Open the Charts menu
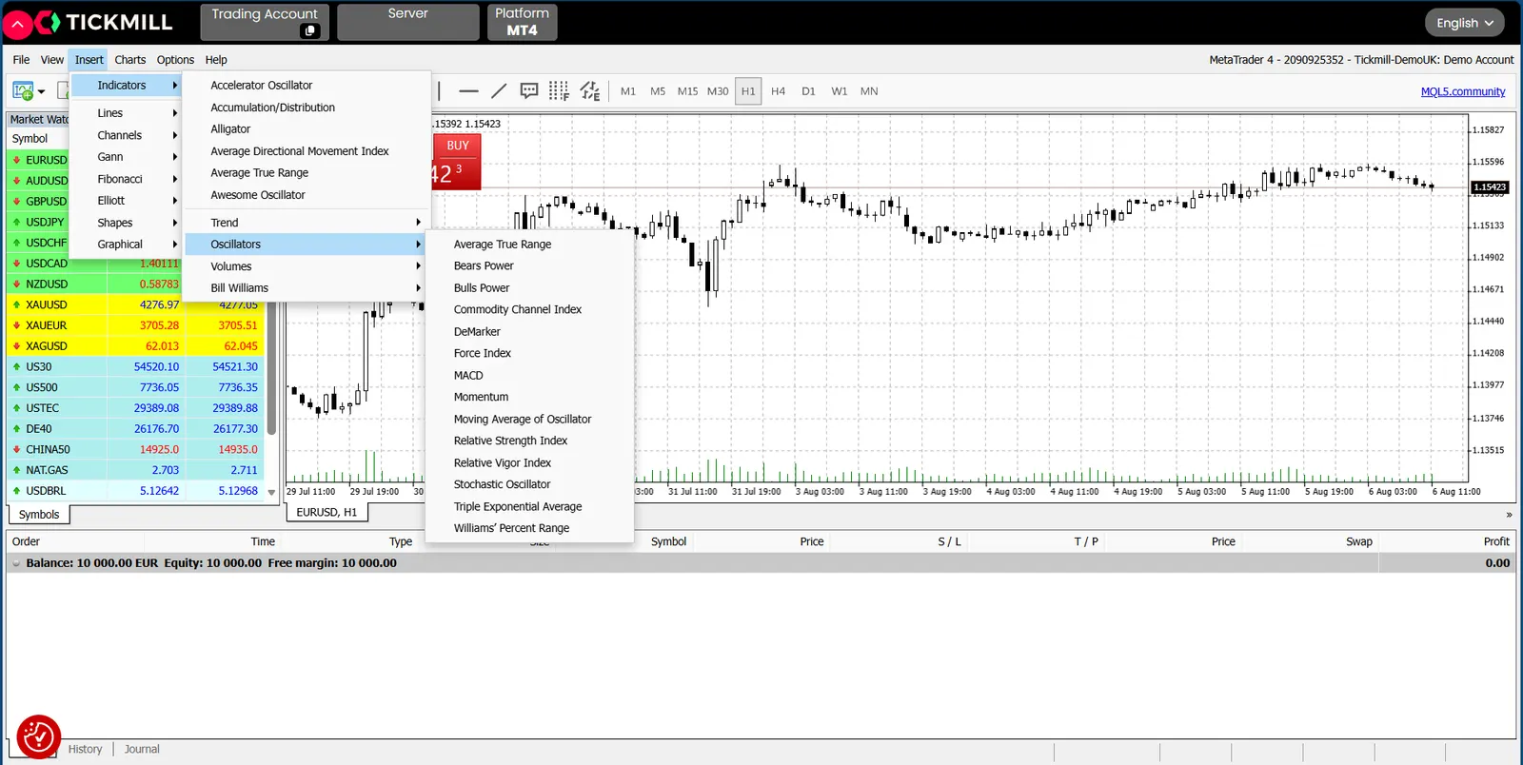Image resolution: width=1523 pixels, height=765 pixels. tap(130, 60)
